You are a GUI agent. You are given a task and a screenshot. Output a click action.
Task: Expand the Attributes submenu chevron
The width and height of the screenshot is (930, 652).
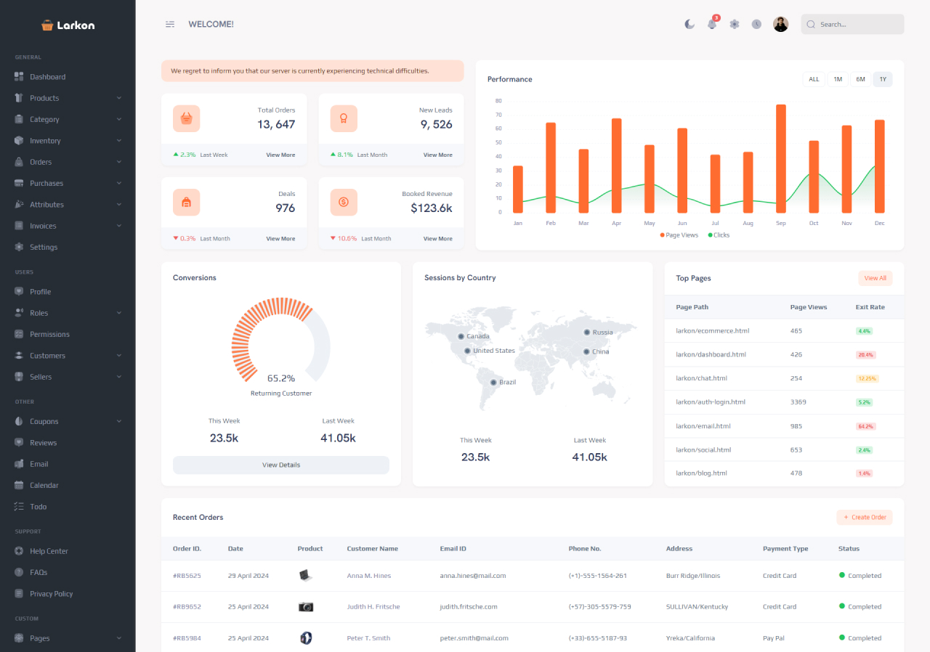click(119, 204)
